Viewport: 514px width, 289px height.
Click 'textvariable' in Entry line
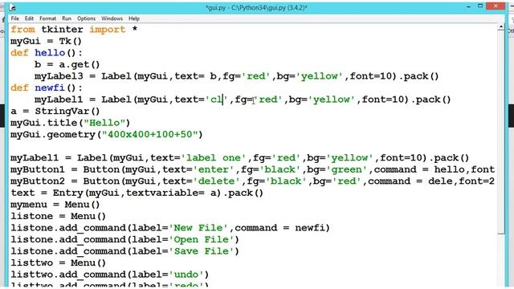point(162,193)
